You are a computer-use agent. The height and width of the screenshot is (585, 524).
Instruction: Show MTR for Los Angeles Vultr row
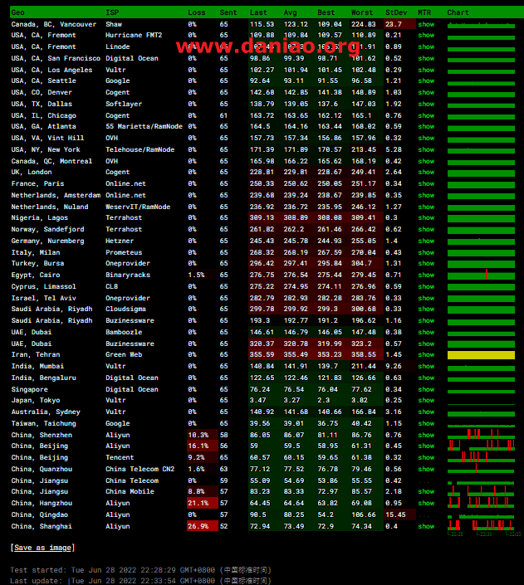(426, 70)
